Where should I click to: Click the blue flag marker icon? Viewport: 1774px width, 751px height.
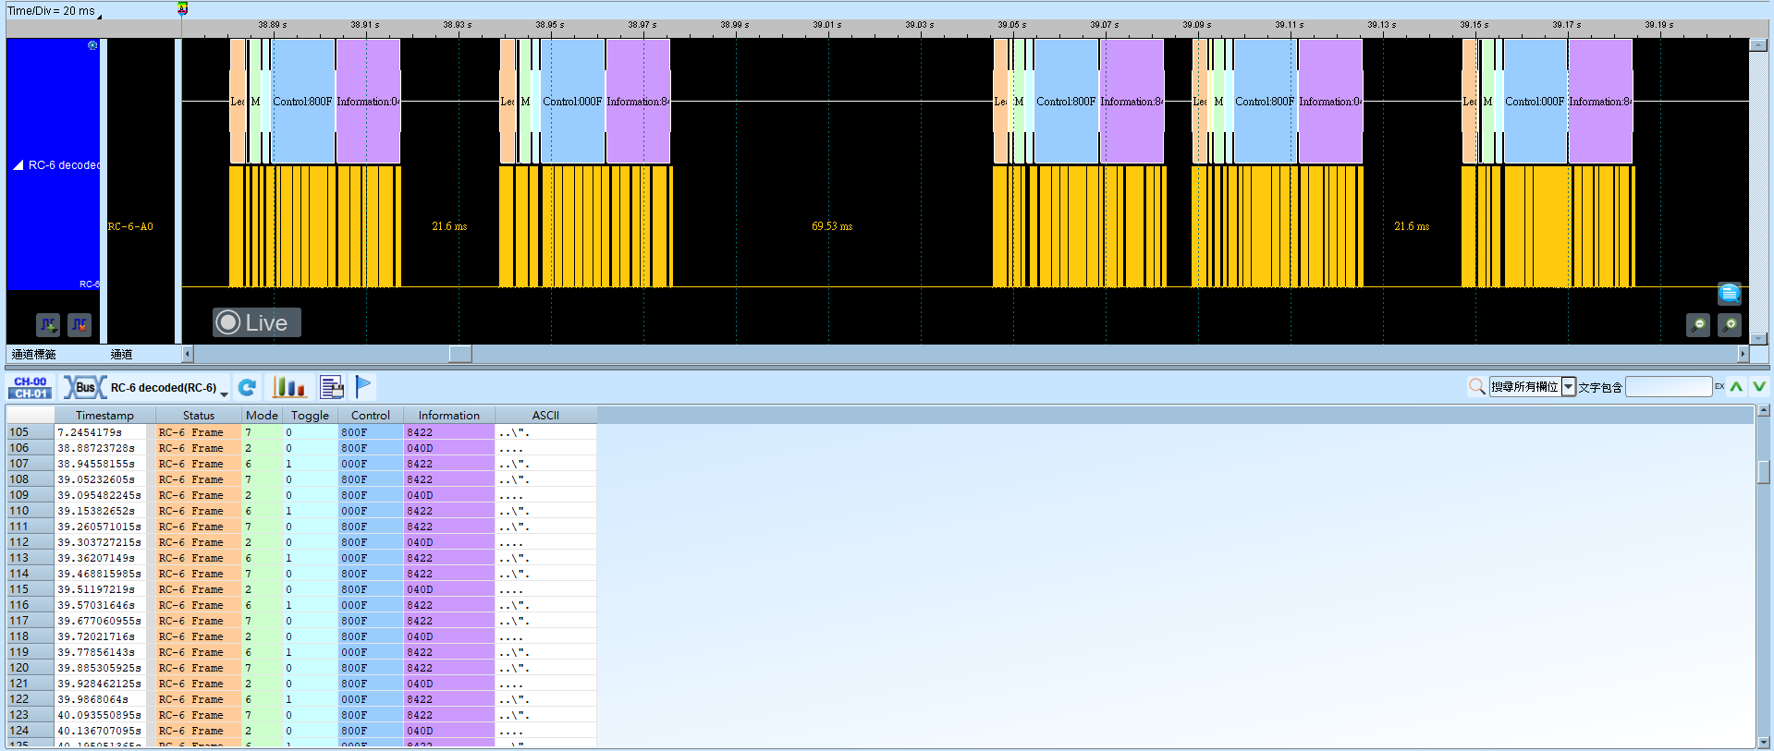point(363,387)
